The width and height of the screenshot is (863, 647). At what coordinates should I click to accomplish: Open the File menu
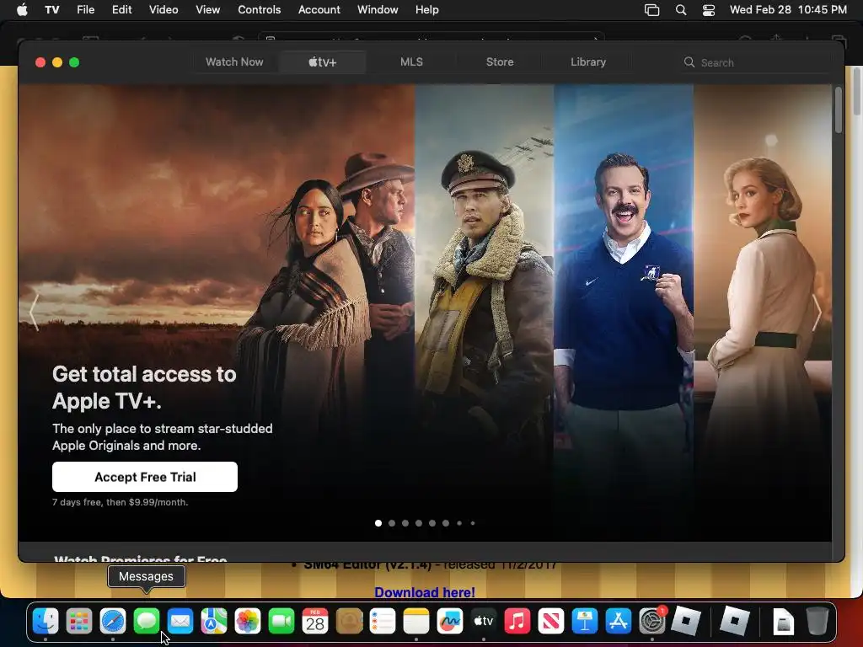tap(85, 9)
